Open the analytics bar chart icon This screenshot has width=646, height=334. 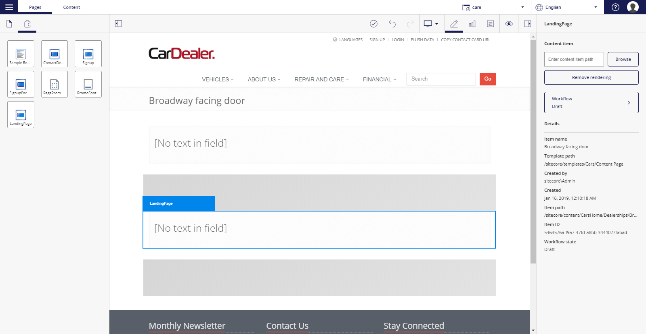coord(472,24)
